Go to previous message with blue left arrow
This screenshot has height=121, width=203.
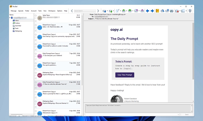tap(148, 11)
